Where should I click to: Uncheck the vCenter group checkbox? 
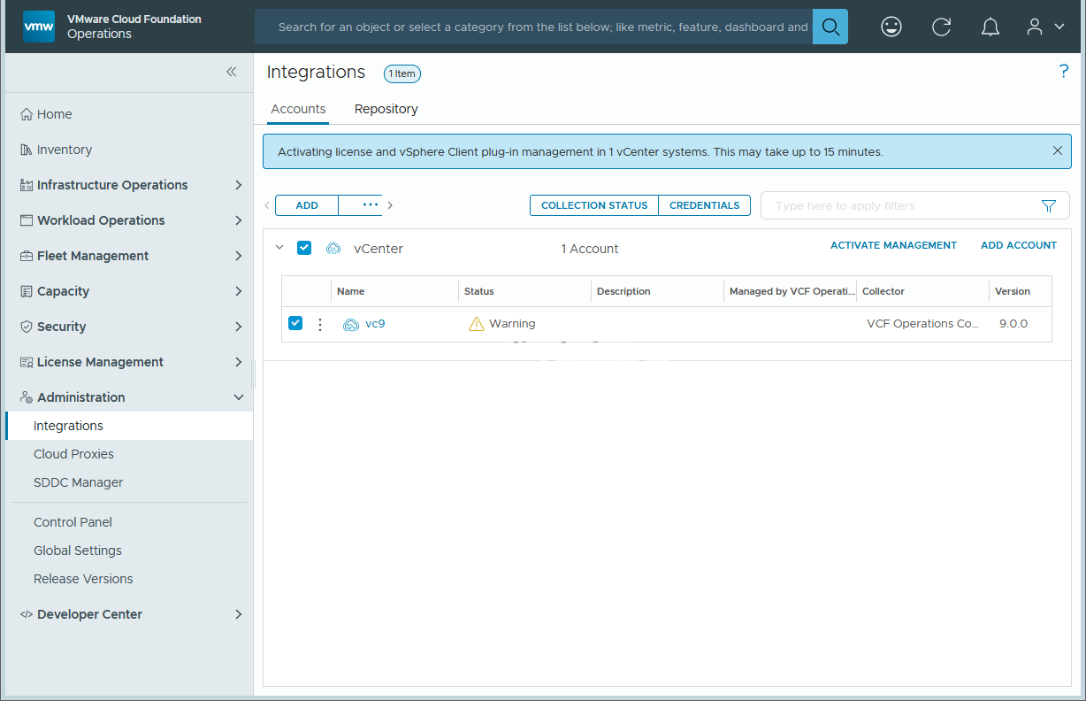304,248
